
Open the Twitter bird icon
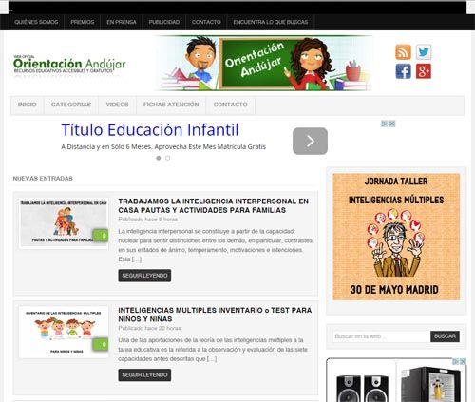424,52
